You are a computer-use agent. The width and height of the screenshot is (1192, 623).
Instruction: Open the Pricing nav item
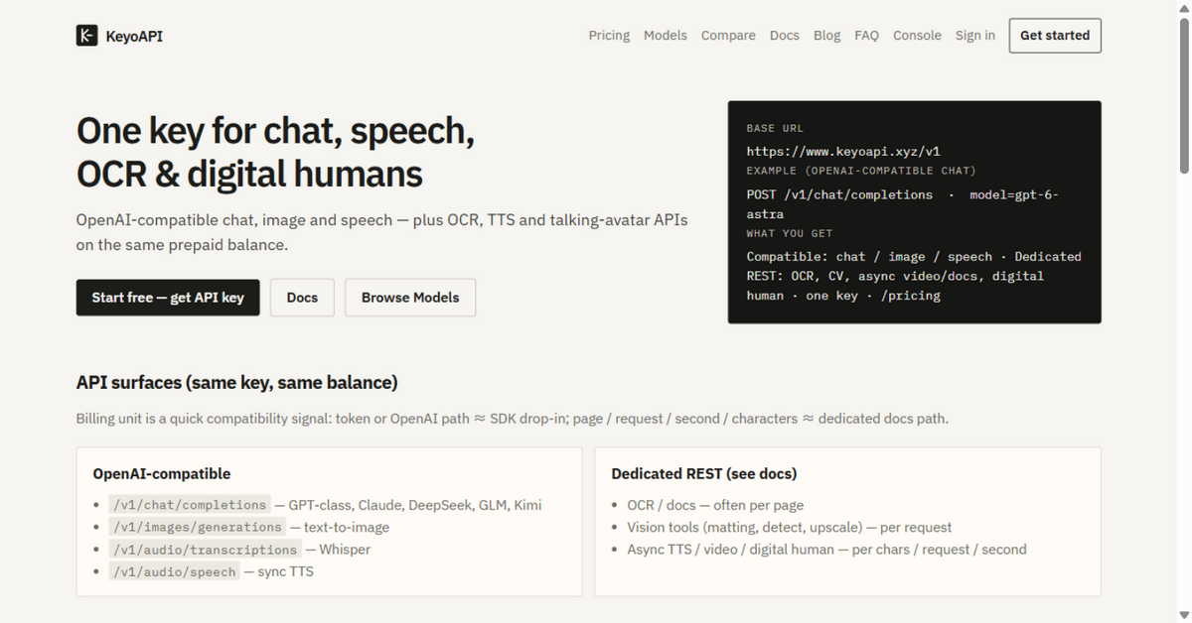click(x=609, y=35)
